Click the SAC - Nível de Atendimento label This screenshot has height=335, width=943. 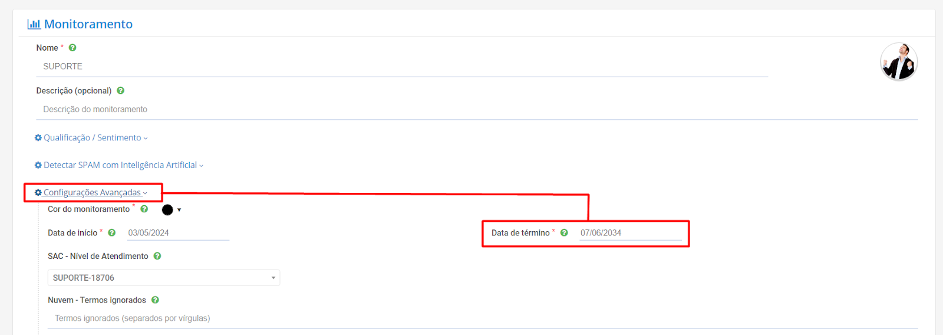pyautogui.click(x=98, y=256)
